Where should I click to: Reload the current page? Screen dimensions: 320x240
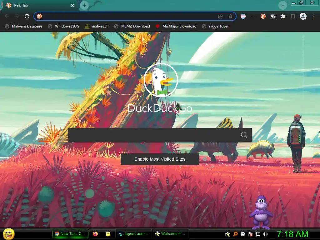pyautogui.click(x=27, y=16)
